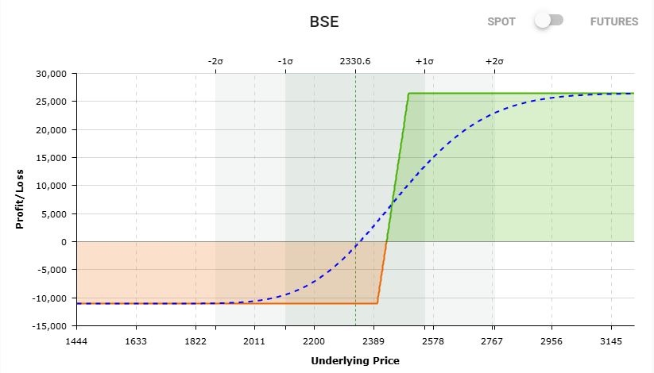The image size is (654, 373).
Task: Click the 2330.6 current price label
Action: (354, 61)
